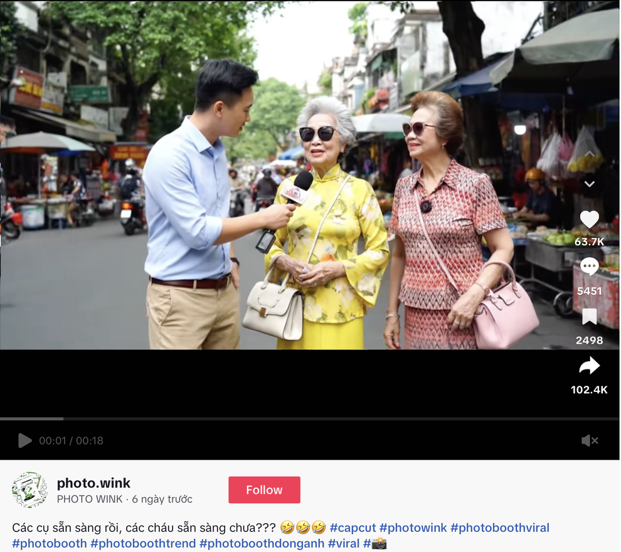The width and height of the screenshot is (621, 552).
Task: Open the photo.wink username link
Action: (x=93, y=483)
